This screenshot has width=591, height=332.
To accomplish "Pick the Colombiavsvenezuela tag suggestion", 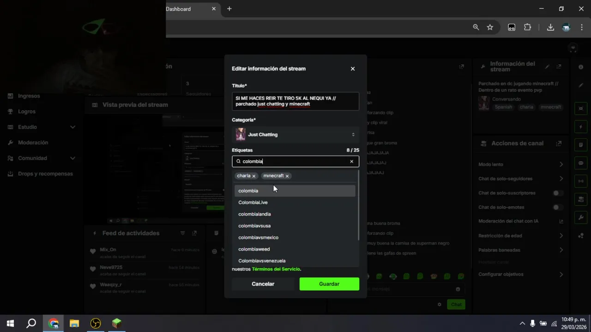I will [x=295, y=261].
